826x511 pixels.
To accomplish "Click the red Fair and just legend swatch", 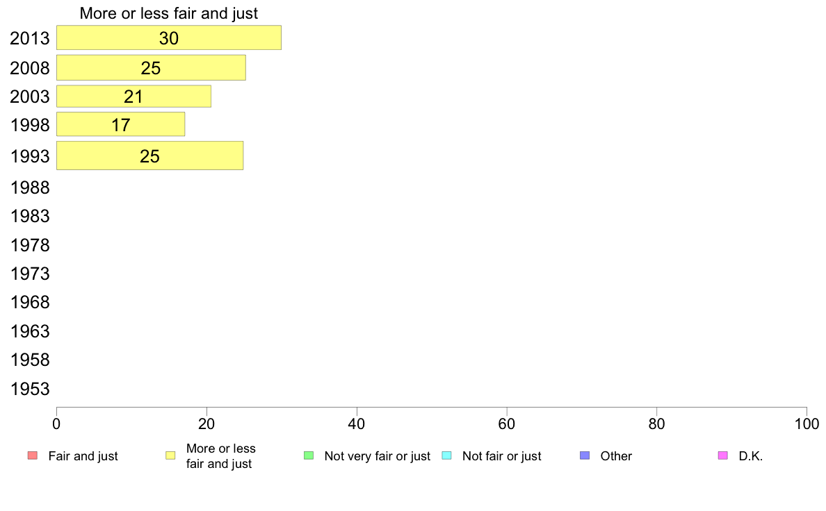I will coord(33,455).
